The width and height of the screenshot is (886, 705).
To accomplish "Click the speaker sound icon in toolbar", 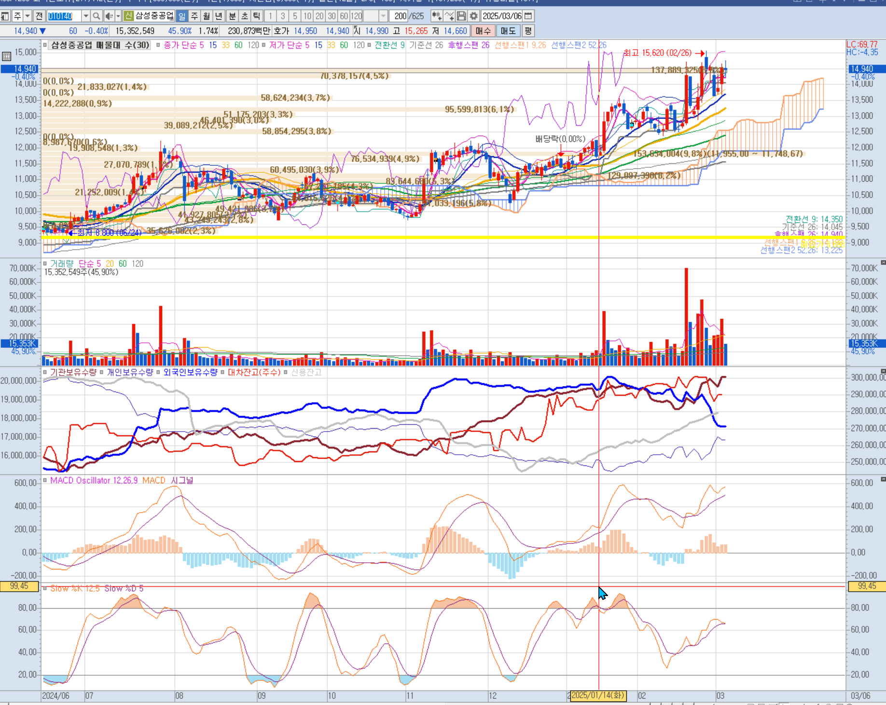I will (x=109, y=16).
